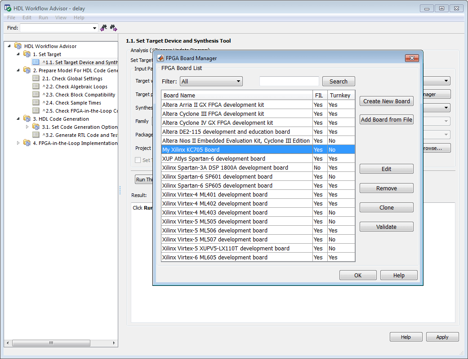This screenshot has height=359, width=468.
Task: Open the Edit menu
Action: (x=27, y=18)
